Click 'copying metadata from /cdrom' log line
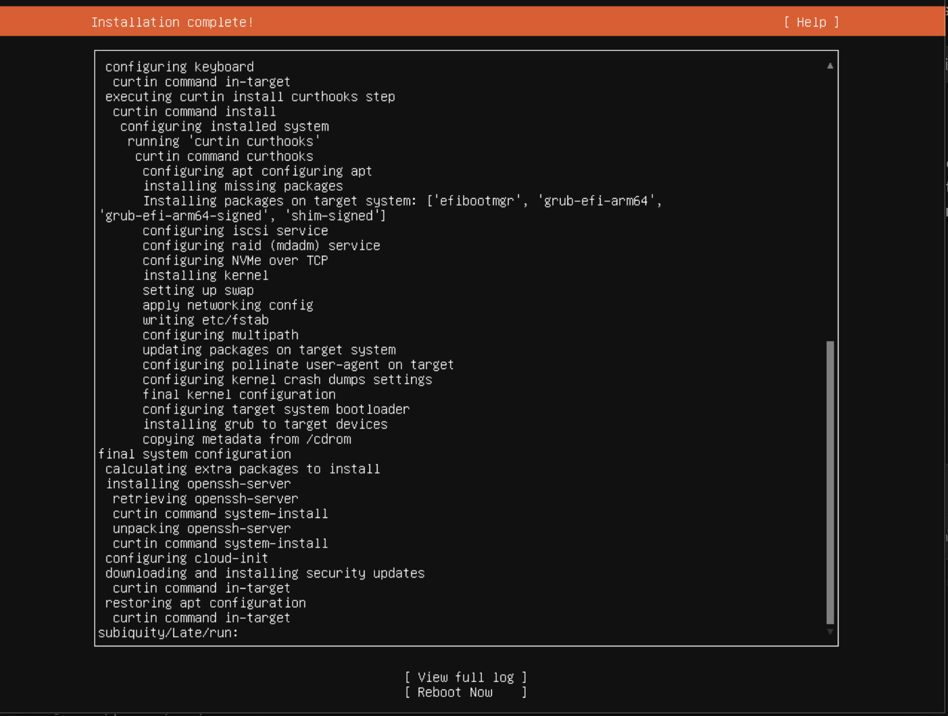The height and width of the screenshot is (716, 948). 247,439
